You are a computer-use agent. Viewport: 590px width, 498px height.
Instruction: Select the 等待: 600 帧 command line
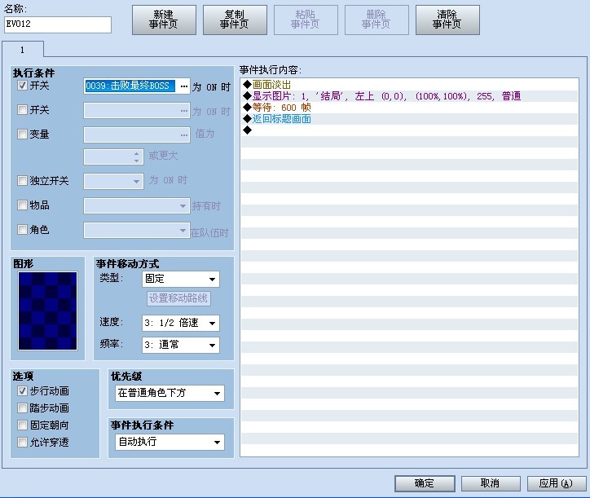click(409, 108)
